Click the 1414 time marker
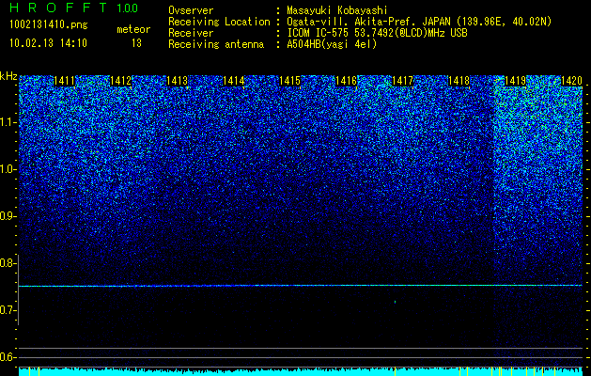 pos(233,81)
